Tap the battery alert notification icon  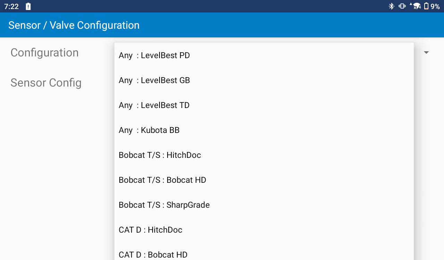(x=28, y=6)
